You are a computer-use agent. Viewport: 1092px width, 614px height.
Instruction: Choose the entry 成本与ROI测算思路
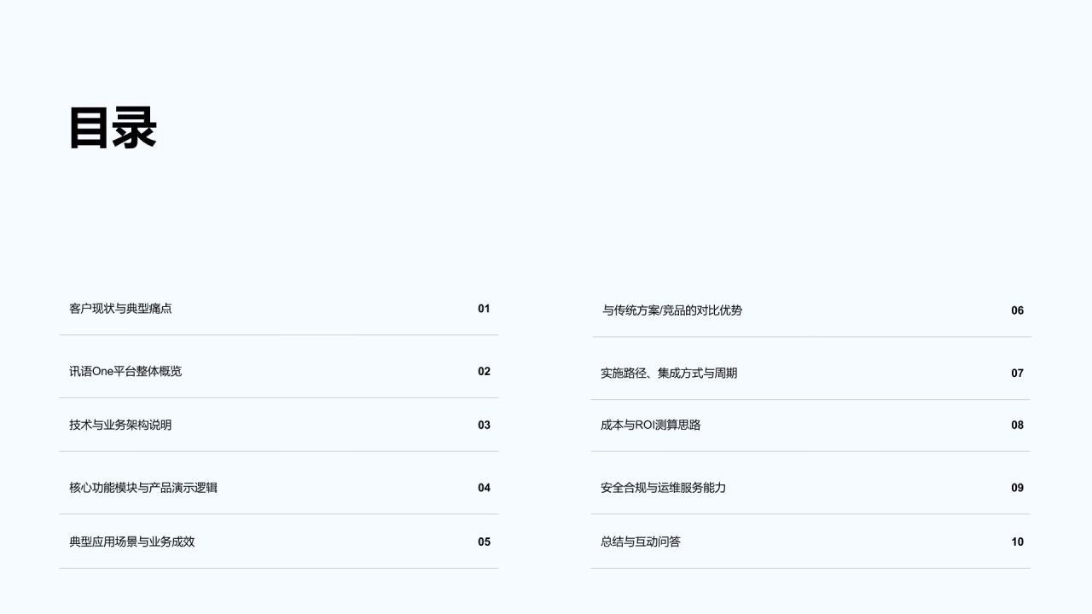coord(651,426)
